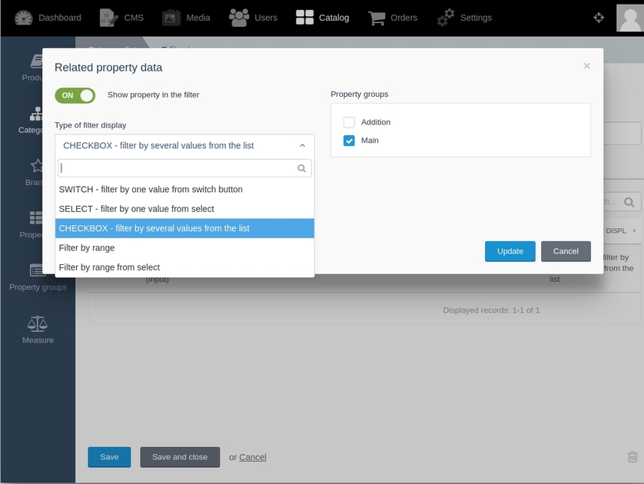
Task: Click the CMS document icon
Action: pyautogui.click(x=109, y=18)
